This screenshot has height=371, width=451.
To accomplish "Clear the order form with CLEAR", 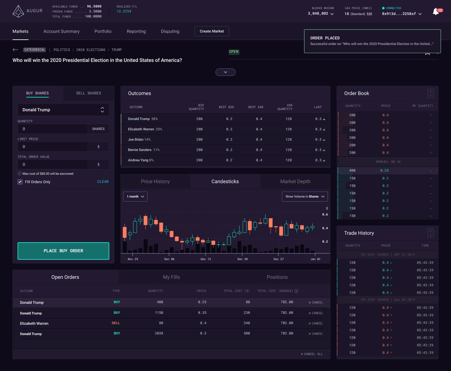I will pyautogui.click(x=103, y=182).
